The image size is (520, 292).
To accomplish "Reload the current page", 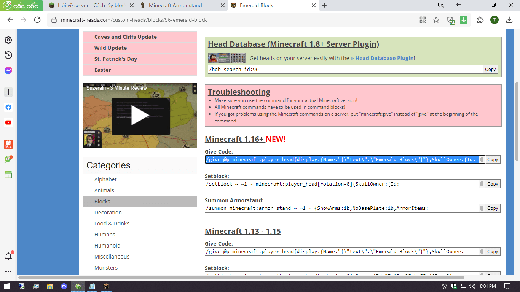I will pyautogui.click(x=37, y=20).
